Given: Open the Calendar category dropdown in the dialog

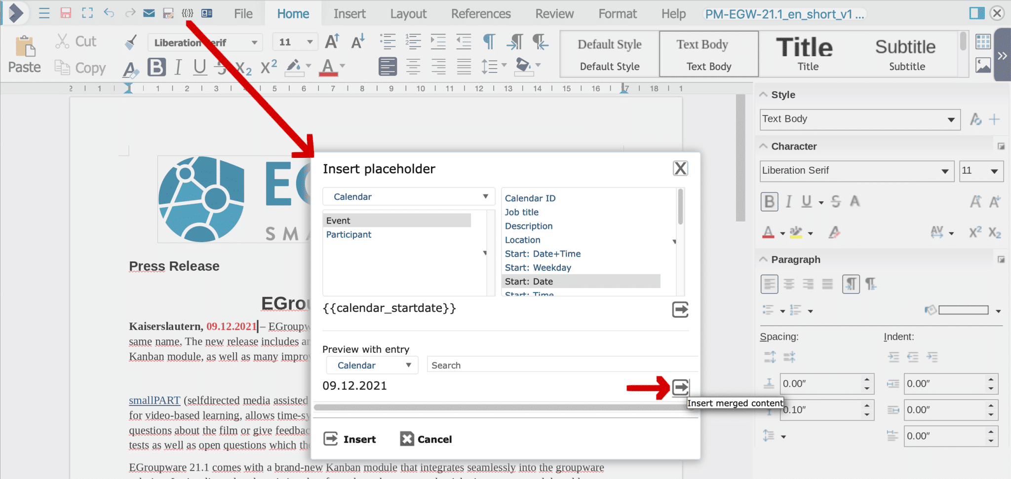Looking at the screenshot, I should [x=408, y=196].
